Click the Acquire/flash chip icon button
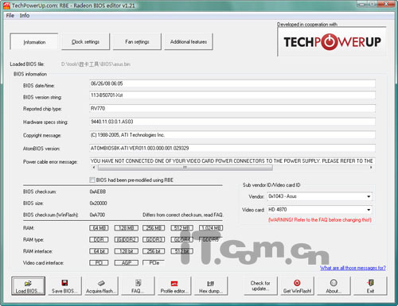 (101, 286)
